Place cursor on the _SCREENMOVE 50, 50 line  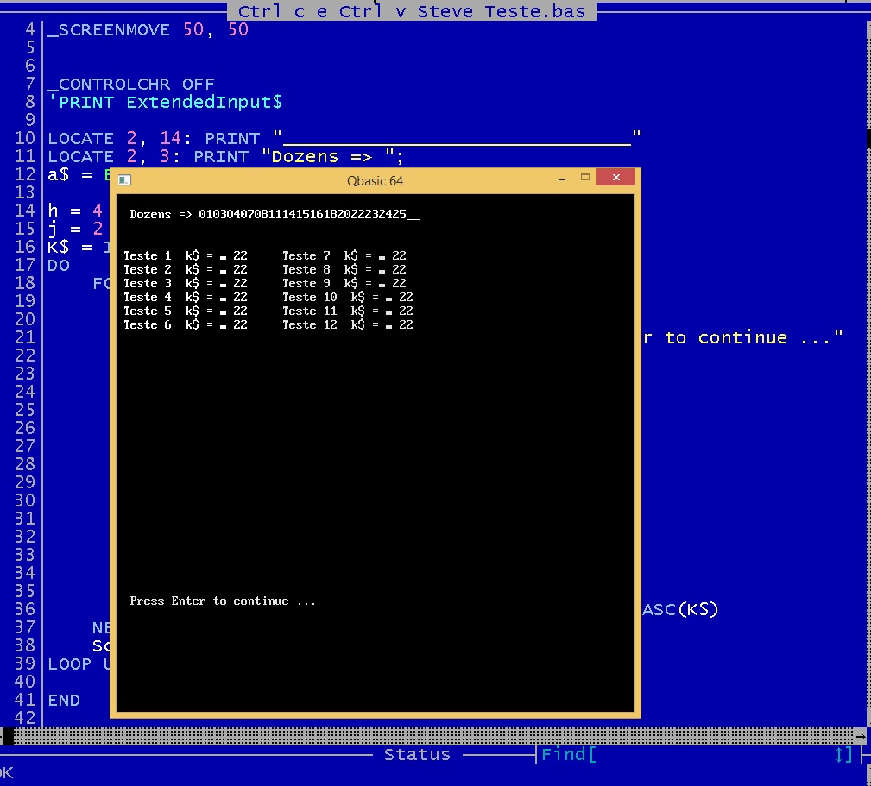tap(148, 29)
